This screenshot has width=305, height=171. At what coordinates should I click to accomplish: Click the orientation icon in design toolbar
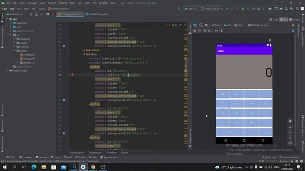[x=201, y=25]
